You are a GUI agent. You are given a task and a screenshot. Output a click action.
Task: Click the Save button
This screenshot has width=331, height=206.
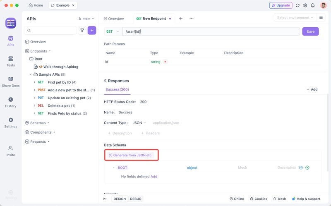tap(311, 31)
